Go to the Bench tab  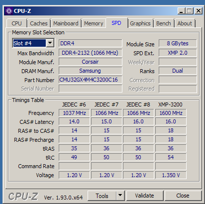click(x=164, y=23)
